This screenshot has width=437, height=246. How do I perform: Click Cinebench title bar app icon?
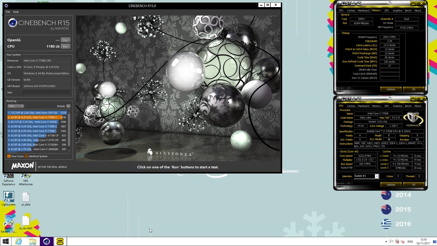[x=6, y=5]
